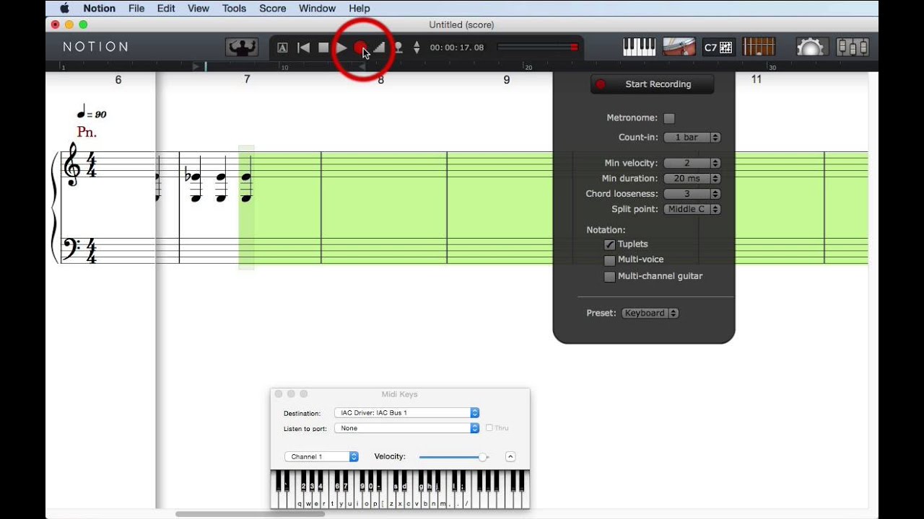Open the Count-in '1 bar' dropdown
This screenshot has height=519, width=924.
pos(692,137)
